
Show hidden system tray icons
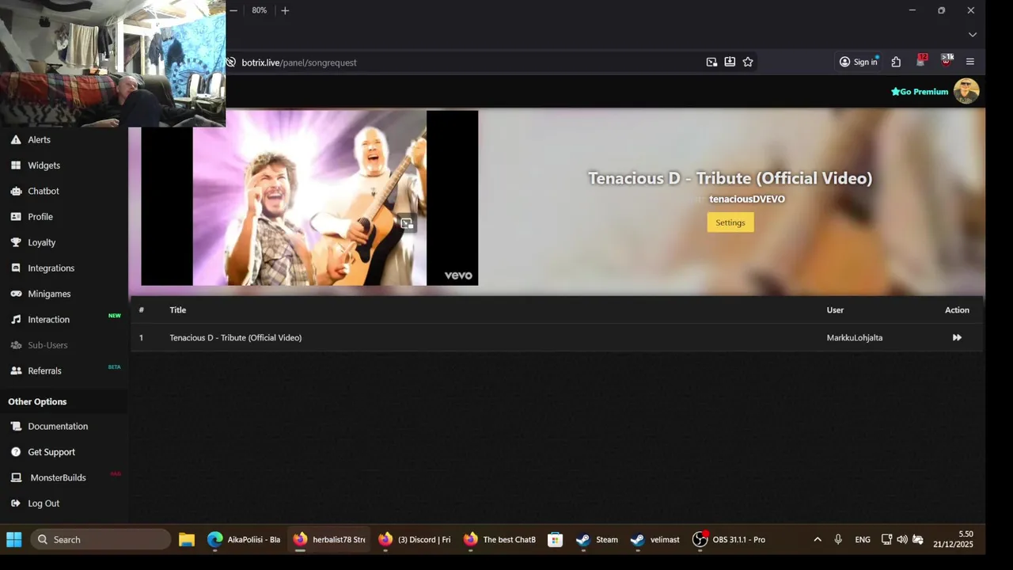point(818,540)
